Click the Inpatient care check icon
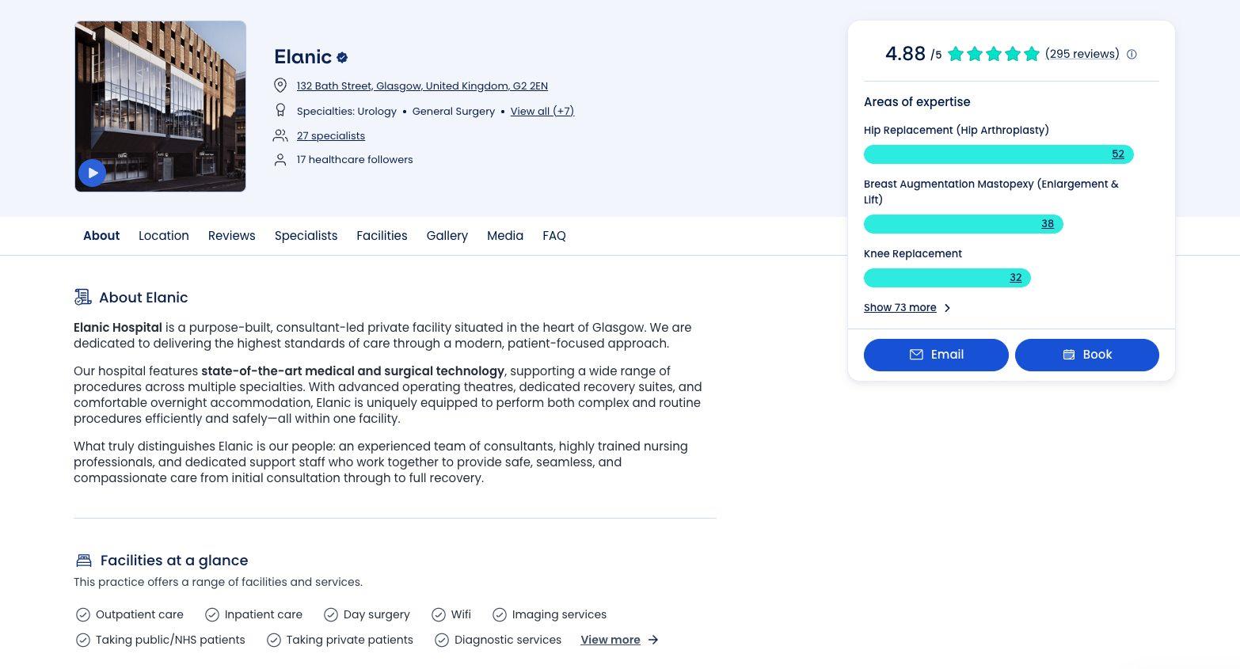Image resolution: width=1240 pixels, height=669 pixels. point(212,615)
